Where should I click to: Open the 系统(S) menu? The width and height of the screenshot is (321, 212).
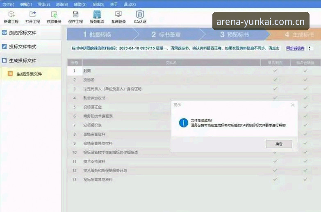98,4
